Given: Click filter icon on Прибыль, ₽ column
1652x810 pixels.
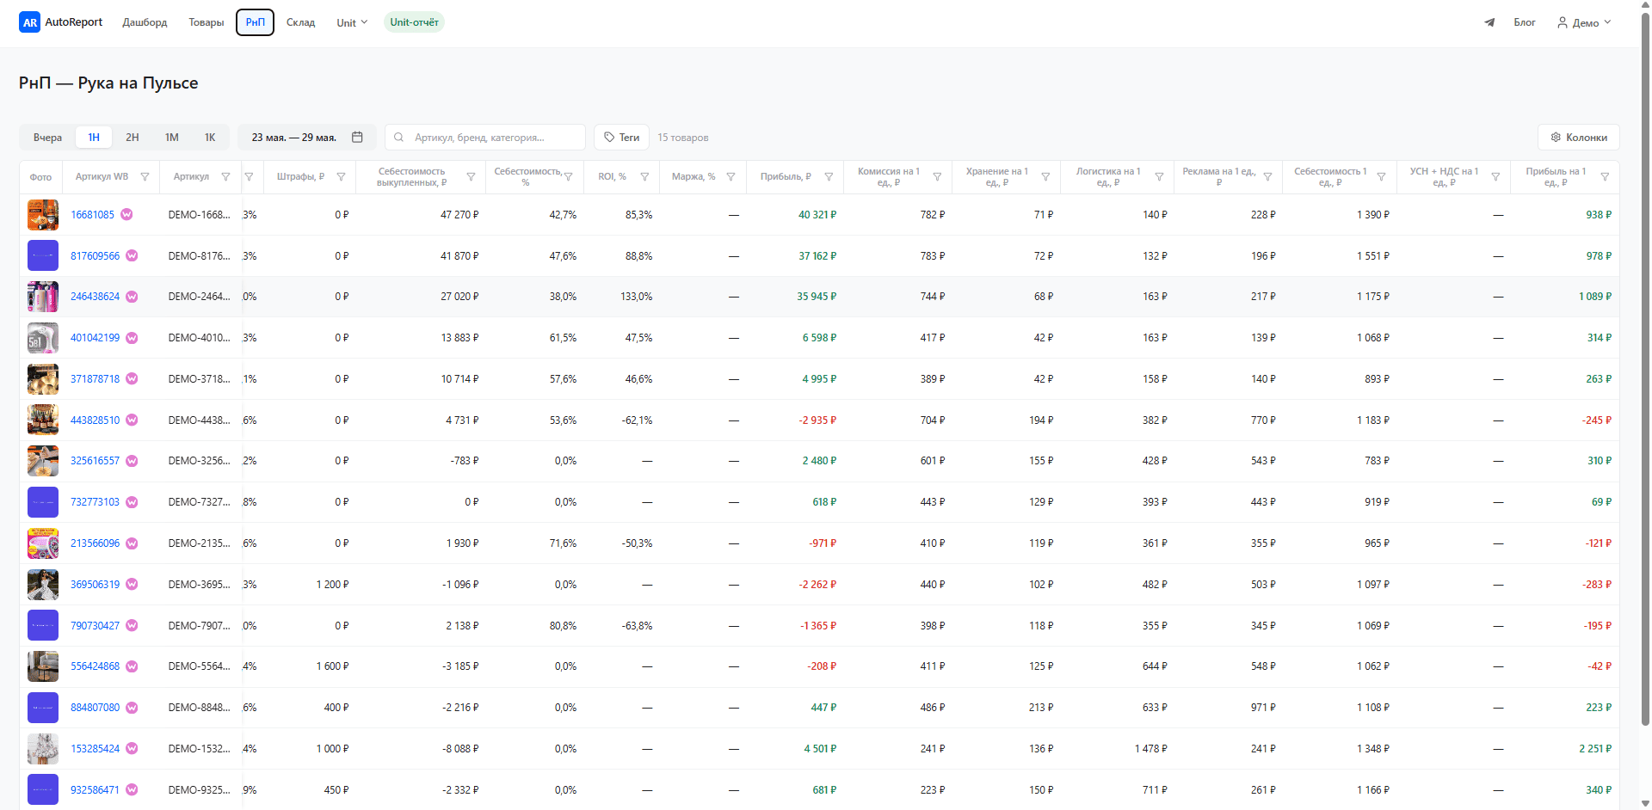Looking at the screenshot, I should 829,177.
